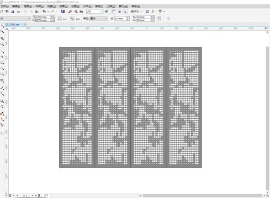Click the 22.2.2801.cdr document tab
Screen dimensions: 270x198
pos(12,24)
